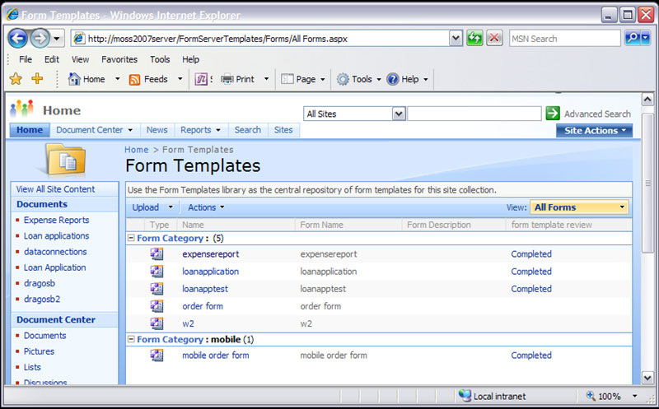The height and width of the screenshot is (409, 659).
Task: Open the loanapplication form link
Action: tap(210, 272)
